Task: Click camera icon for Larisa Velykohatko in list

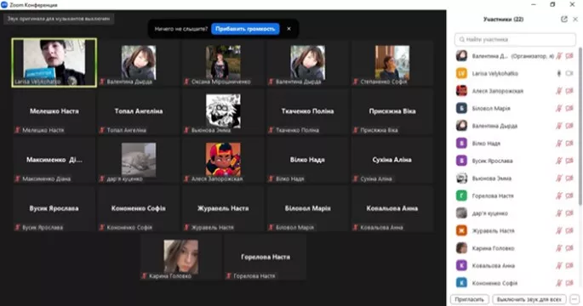Action: [x=569, y=74]
